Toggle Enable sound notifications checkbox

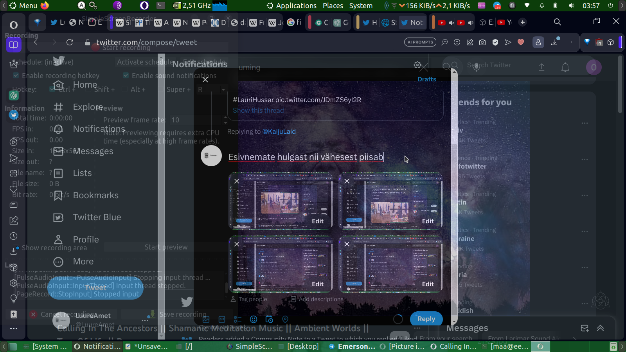pos(126,75)
